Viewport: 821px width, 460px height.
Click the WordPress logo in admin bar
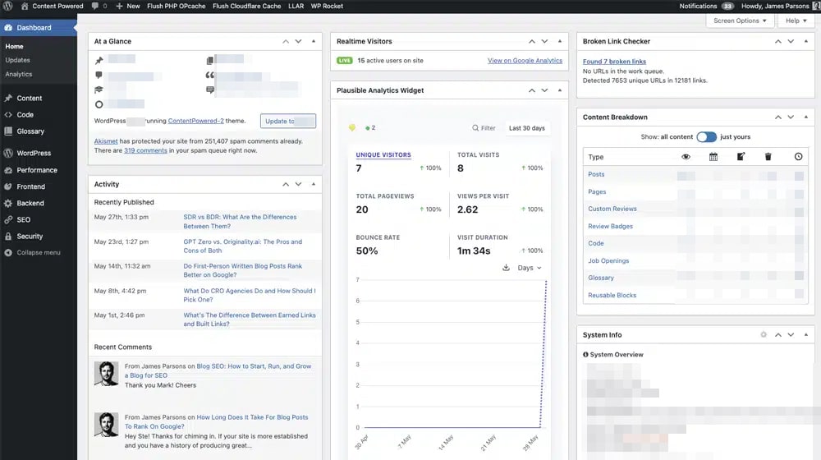pos(8,7)
